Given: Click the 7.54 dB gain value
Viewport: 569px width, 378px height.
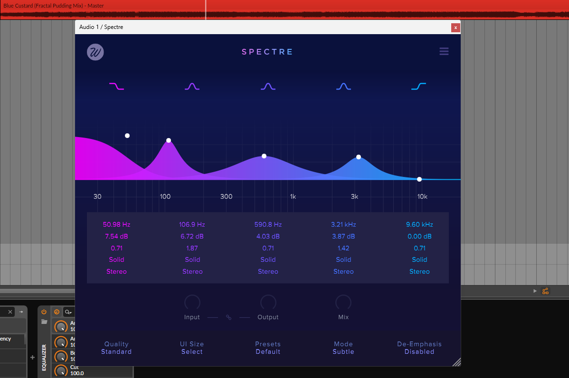Looking at the screenshot, I should [116, 236].
